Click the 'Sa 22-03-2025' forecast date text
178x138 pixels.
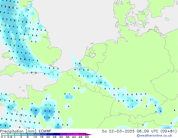[x=118, y=131]
